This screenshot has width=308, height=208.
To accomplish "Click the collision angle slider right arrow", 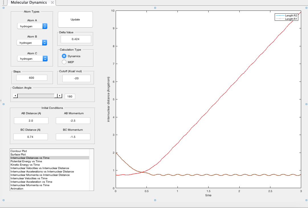I will pyautogui.click(x=60, y=95).
